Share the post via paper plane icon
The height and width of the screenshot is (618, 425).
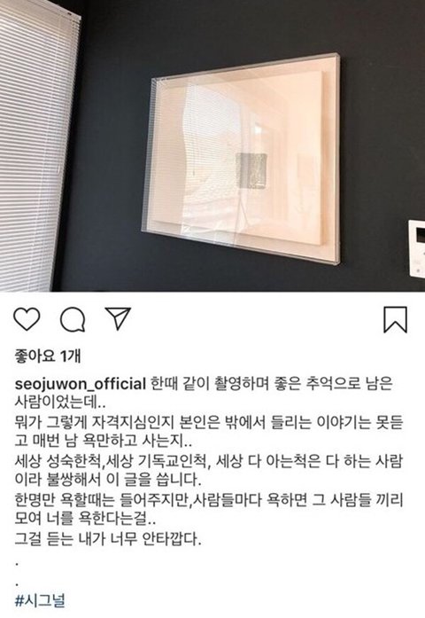(118, 318)
